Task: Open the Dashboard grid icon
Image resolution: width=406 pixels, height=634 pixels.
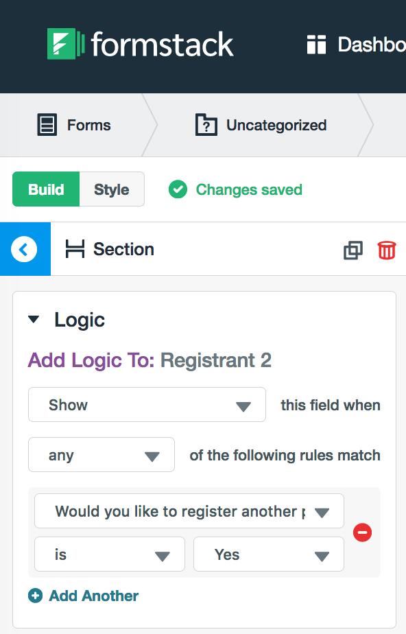Action: [316, 45]
